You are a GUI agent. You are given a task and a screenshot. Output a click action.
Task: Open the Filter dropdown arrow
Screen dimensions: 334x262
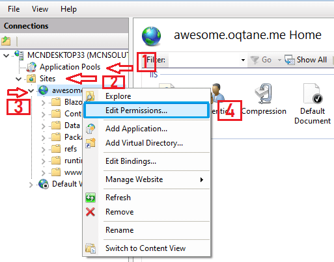243,60
